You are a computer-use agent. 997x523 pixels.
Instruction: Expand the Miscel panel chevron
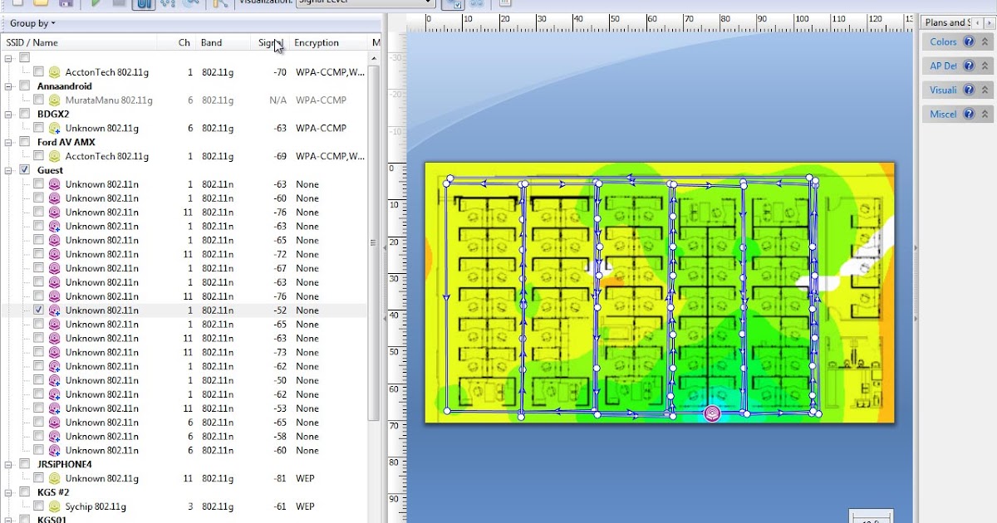pyautogui.click(x=985, y=115)
